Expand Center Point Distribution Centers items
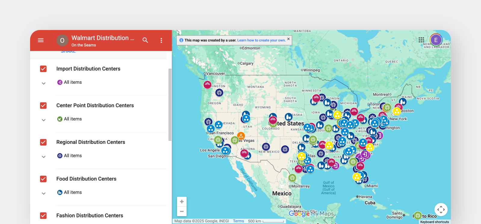 point(44,120)
